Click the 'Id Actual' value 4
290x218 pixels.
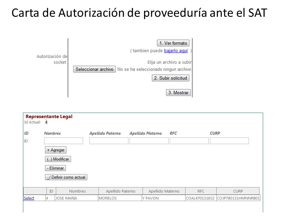click(x=46, y=122)
